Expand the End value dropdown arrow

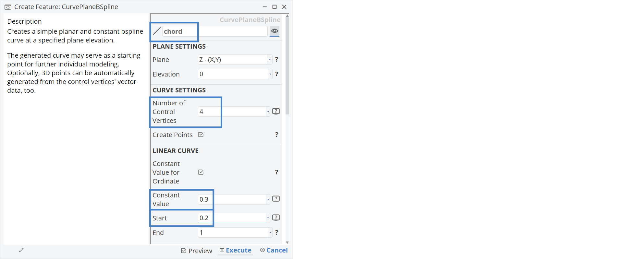(270, 232)
